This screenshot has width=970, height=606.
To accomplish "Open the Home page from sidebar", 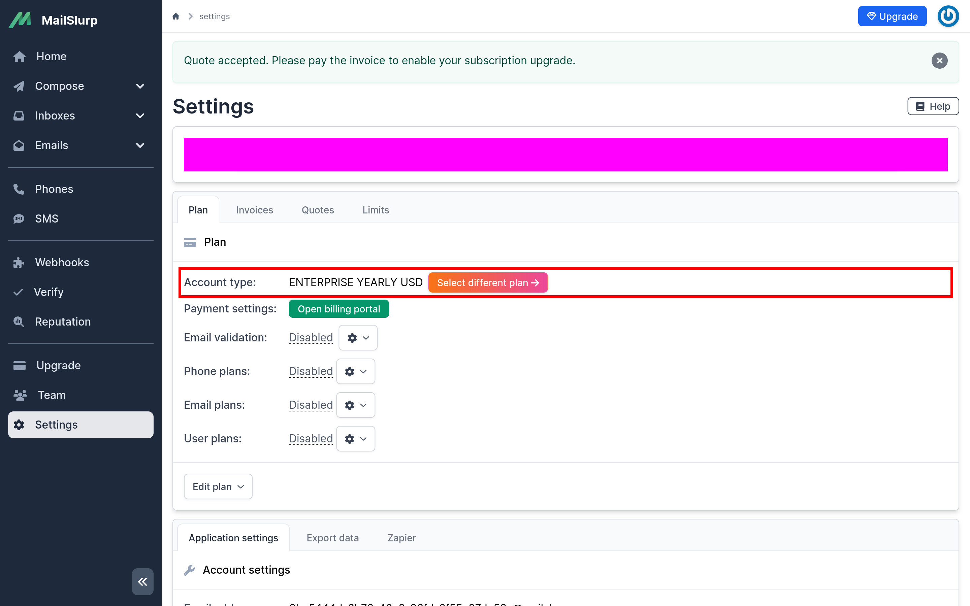I will tap(80, 57).
